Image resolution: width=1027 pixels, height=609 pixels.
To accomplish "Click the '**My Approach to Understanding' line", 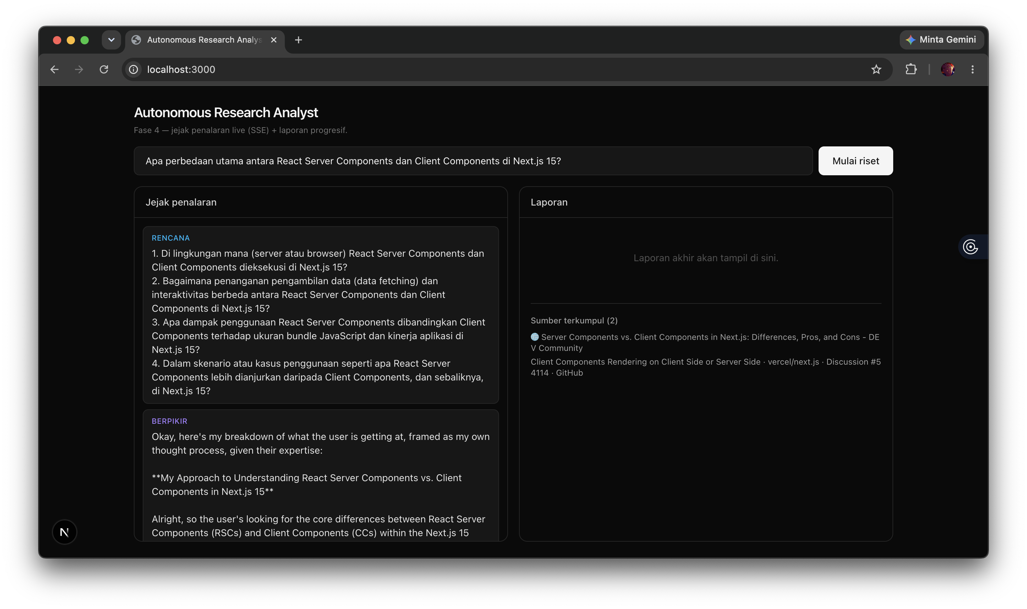I will 307,485.
